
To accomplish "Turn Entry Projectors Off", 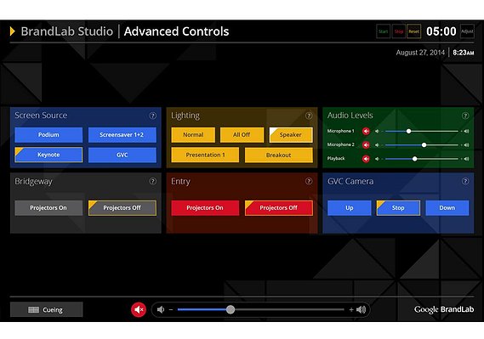I will [x=279, y=207].
